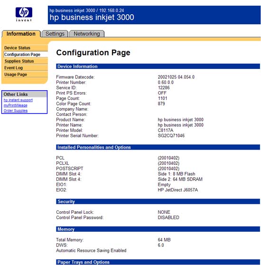
Task: Click DWS value 6.0
Action: (161, 245)
